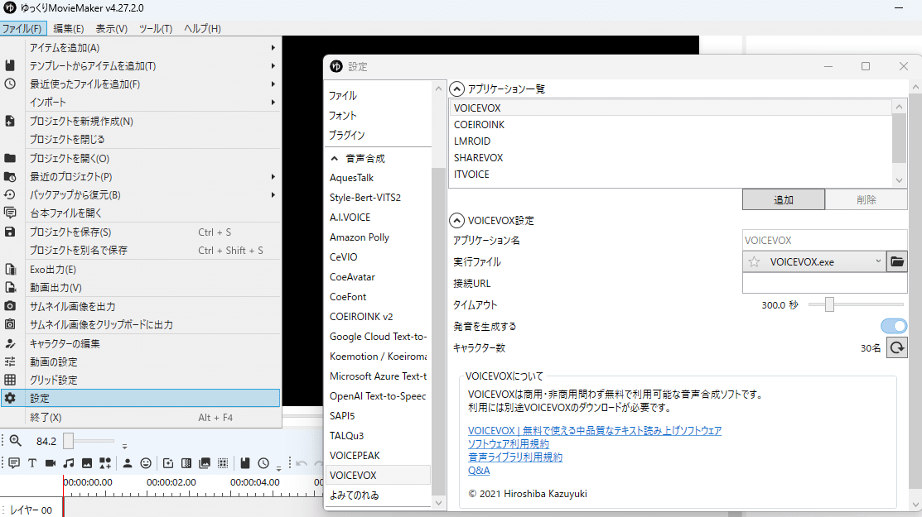Image resolution: width=922 pixels, height=517 pixels.
Task: Click the undo arrow in the timeline toolbar
Action: (x=302, y=463)
